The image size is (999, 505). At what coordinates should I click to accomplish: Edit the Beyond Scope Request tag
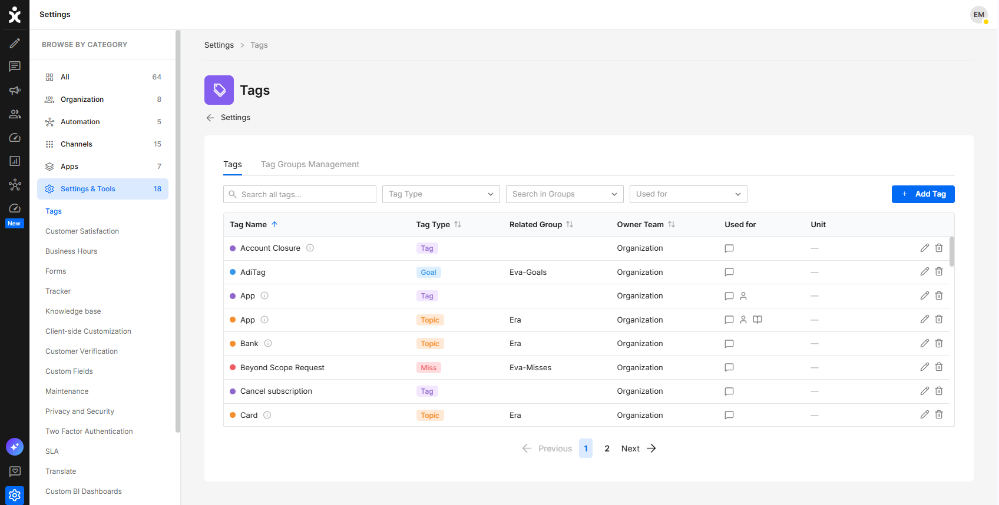click(x=925, y=367)
